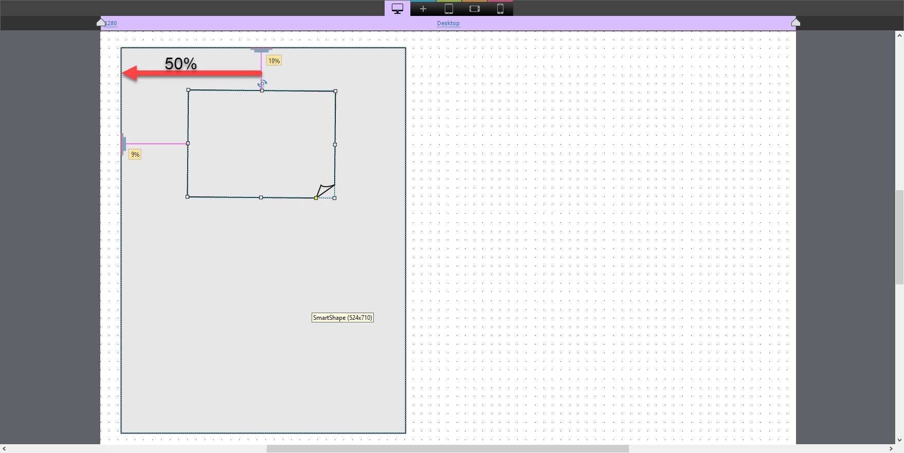Click the yellow corner-fold adjustment handle
Screen dimensions: 904x453
(x=316, y=198)
